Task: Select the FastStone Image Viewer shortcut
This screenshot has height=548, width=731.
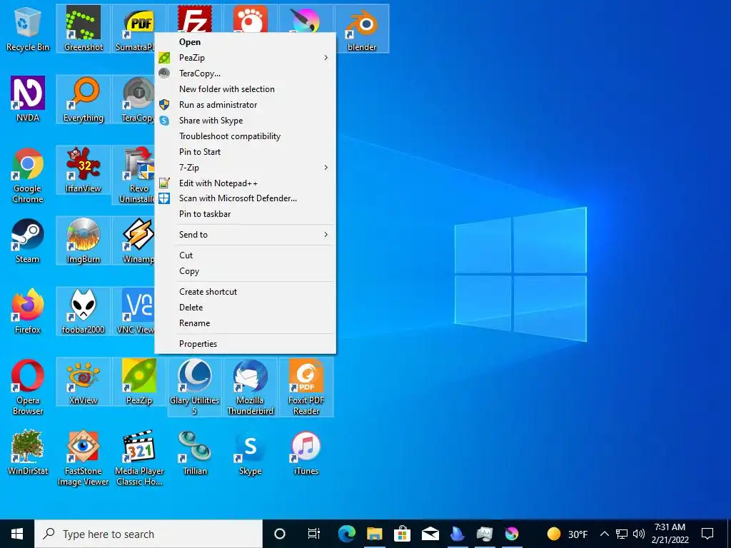Action: tap(84, 458)
